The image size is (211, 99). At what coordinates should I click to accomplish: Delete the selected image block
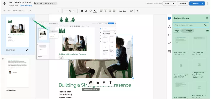pos(110,83)
